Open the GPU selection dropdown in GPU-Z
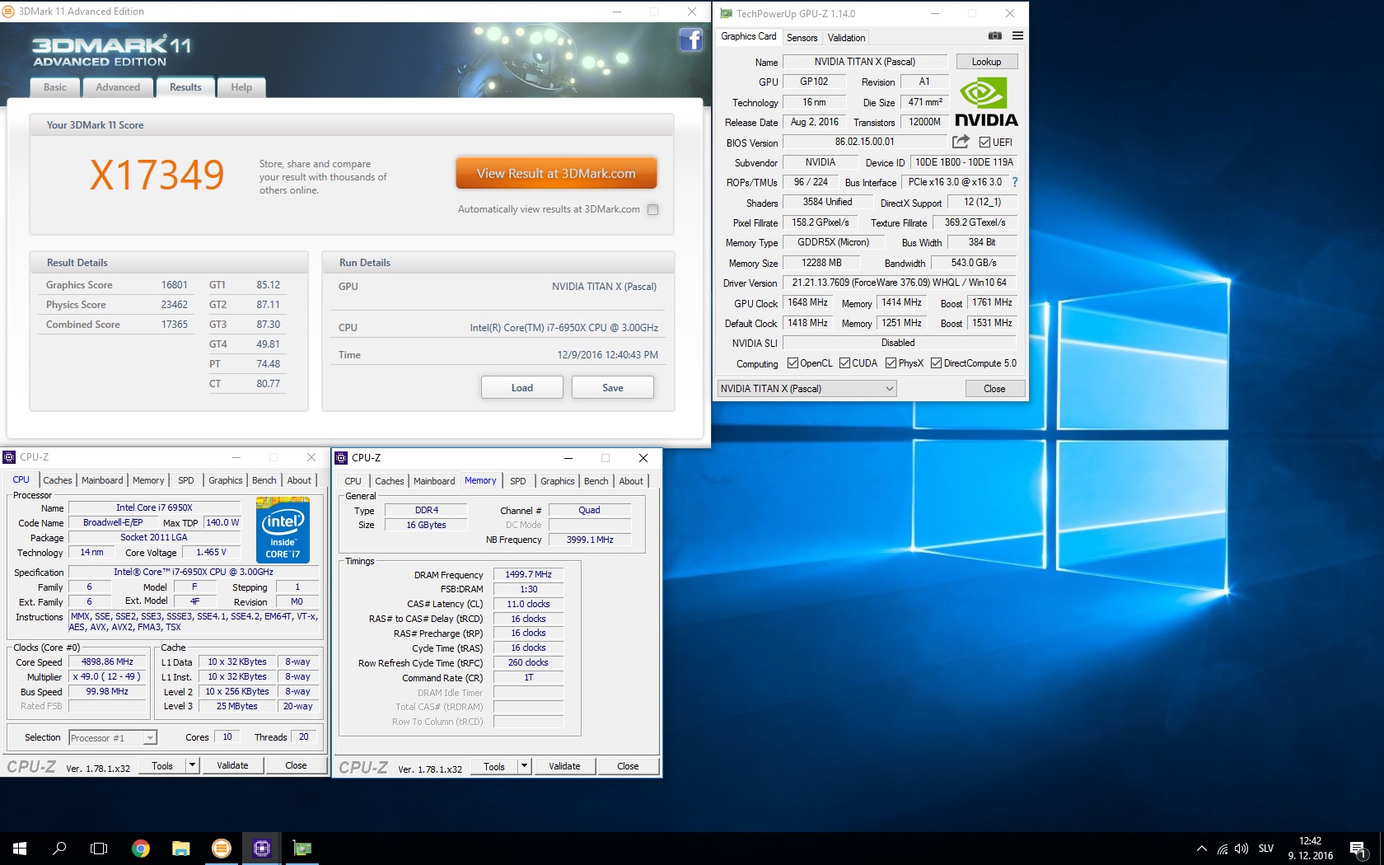Viewport: 1384px width, 865px height. click(x=807, y=389)
